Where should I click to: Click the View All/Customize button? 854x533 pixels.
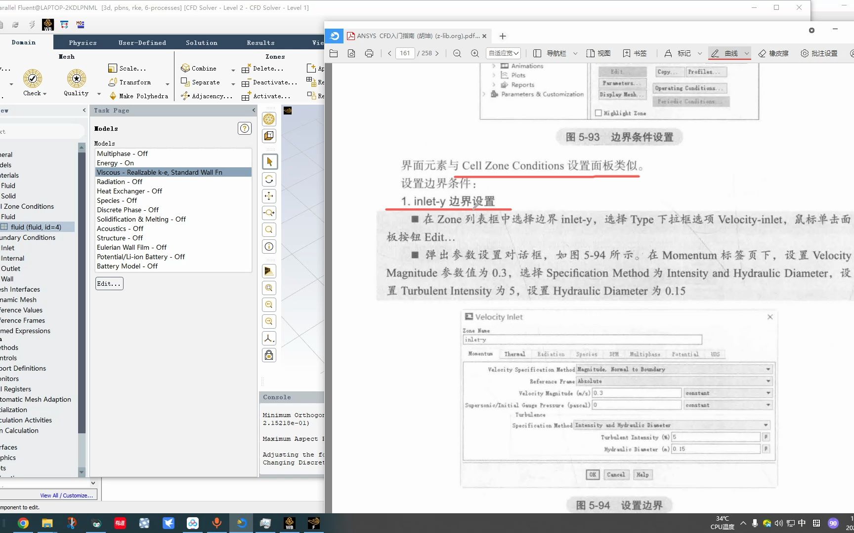tap(67, 495)
